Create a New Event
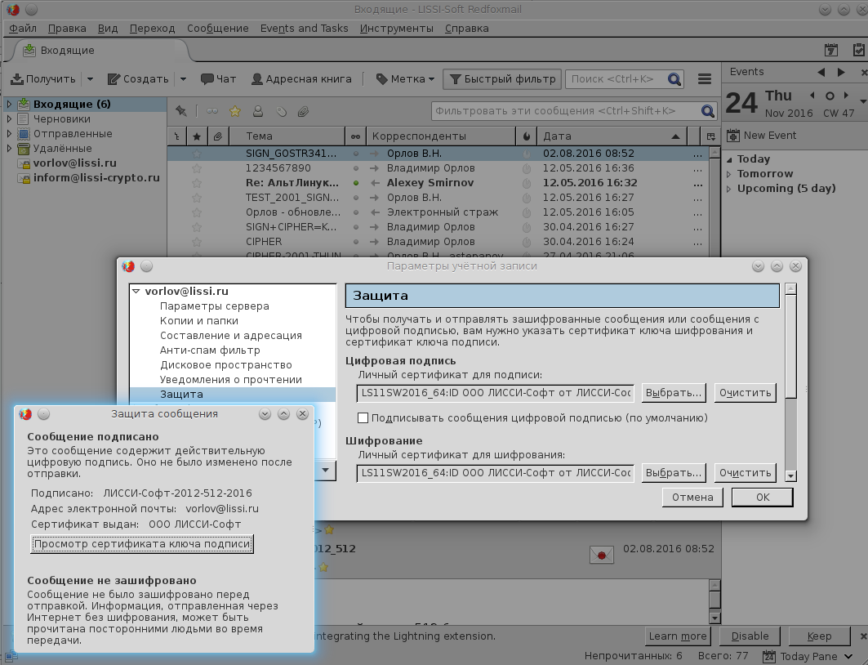Viewport: 868px width, 665px height. 762,135
